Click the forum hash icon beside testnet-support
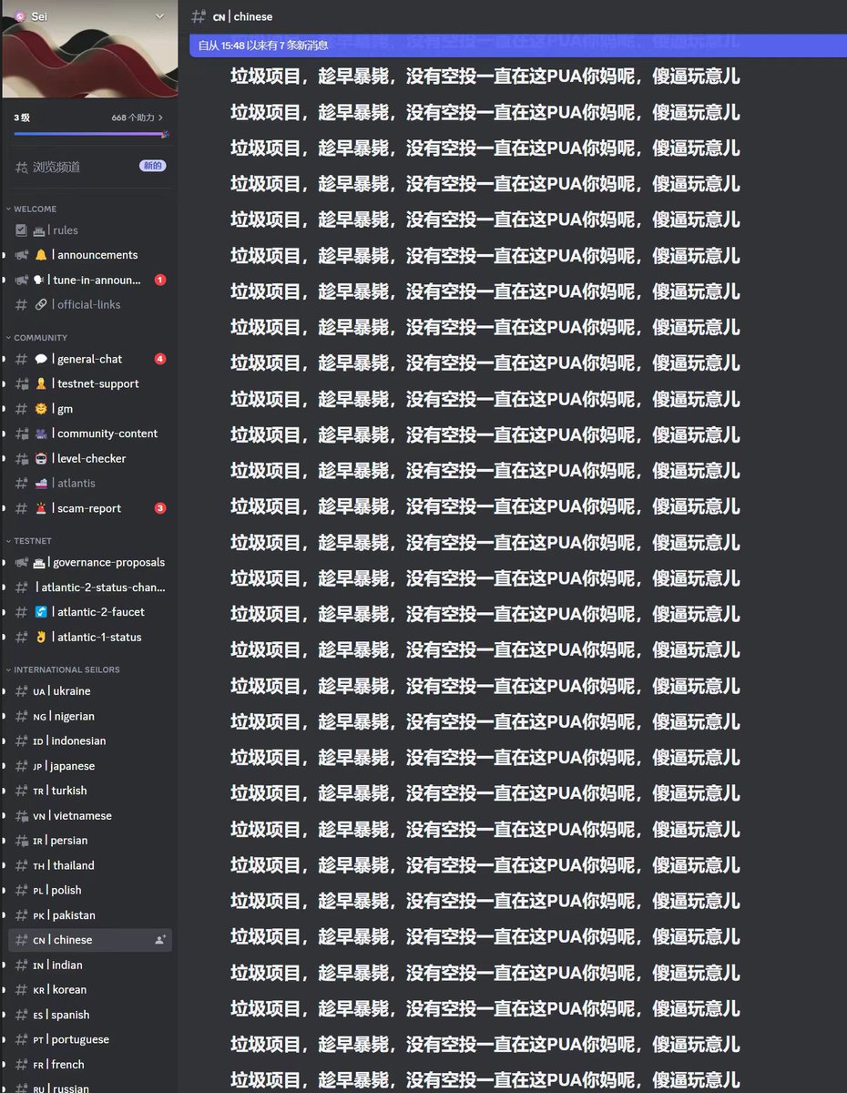Image resolution: width=847 pixels, height=1093 pixels. coord(21,383)
